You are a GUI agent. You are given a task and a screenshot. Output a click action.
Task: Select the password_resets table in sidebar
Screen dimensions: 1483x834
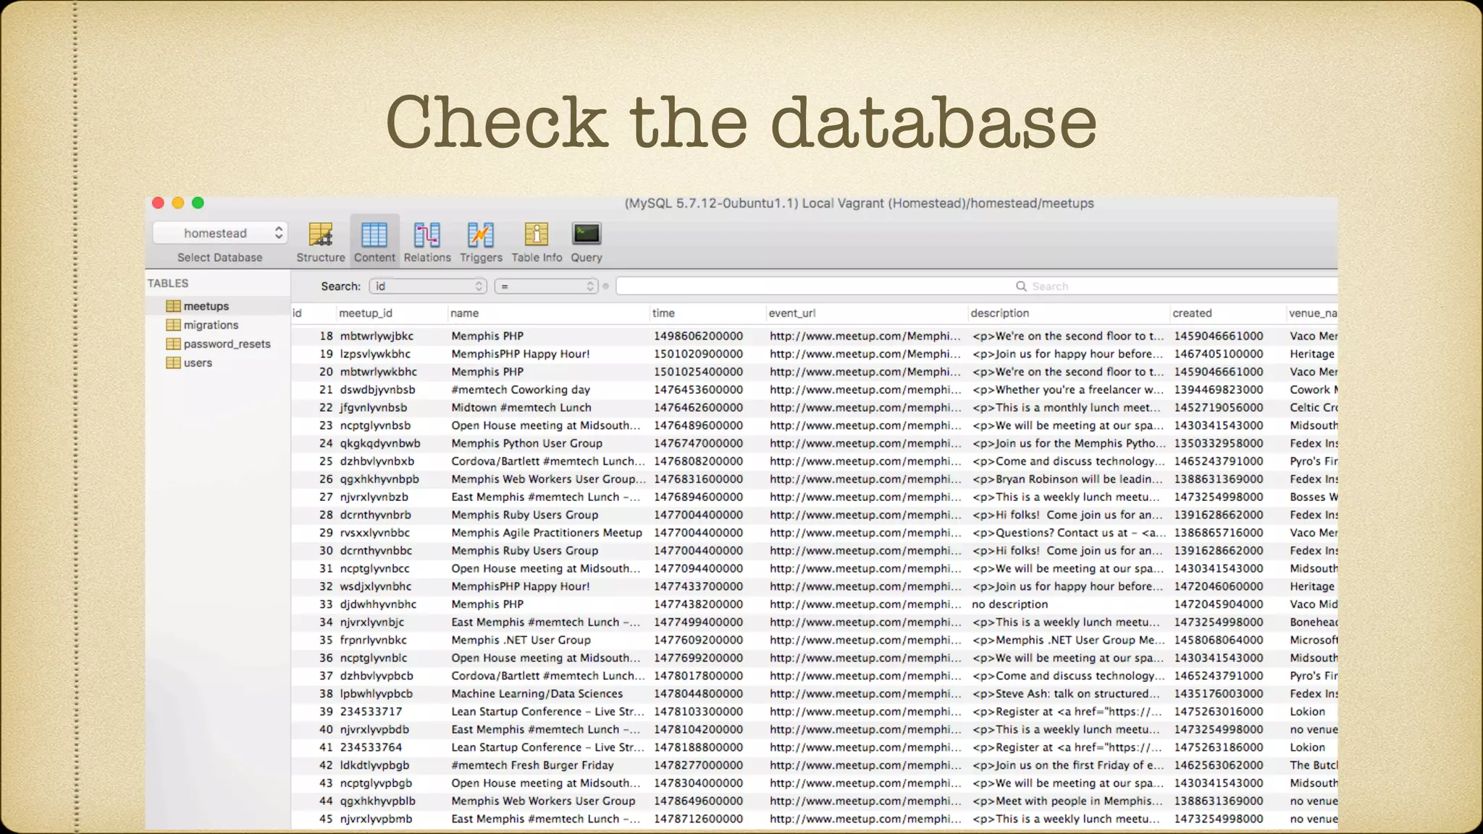click(218, 344)
